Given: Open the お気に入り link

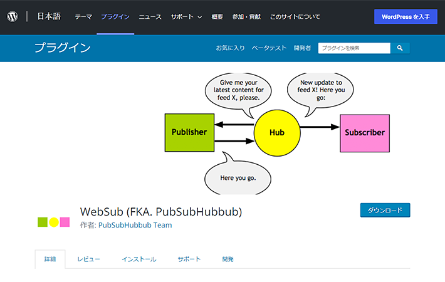Looking at the screenshot, I should (x=230, y=48).
